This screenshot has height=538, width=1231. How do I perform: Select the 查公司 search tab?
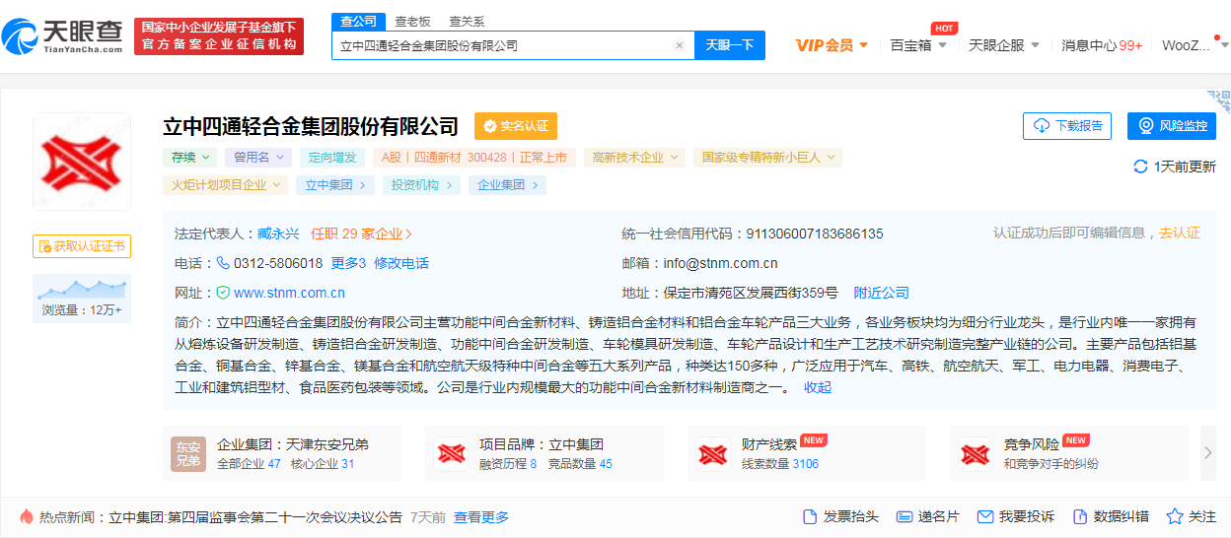coord(359,21)
